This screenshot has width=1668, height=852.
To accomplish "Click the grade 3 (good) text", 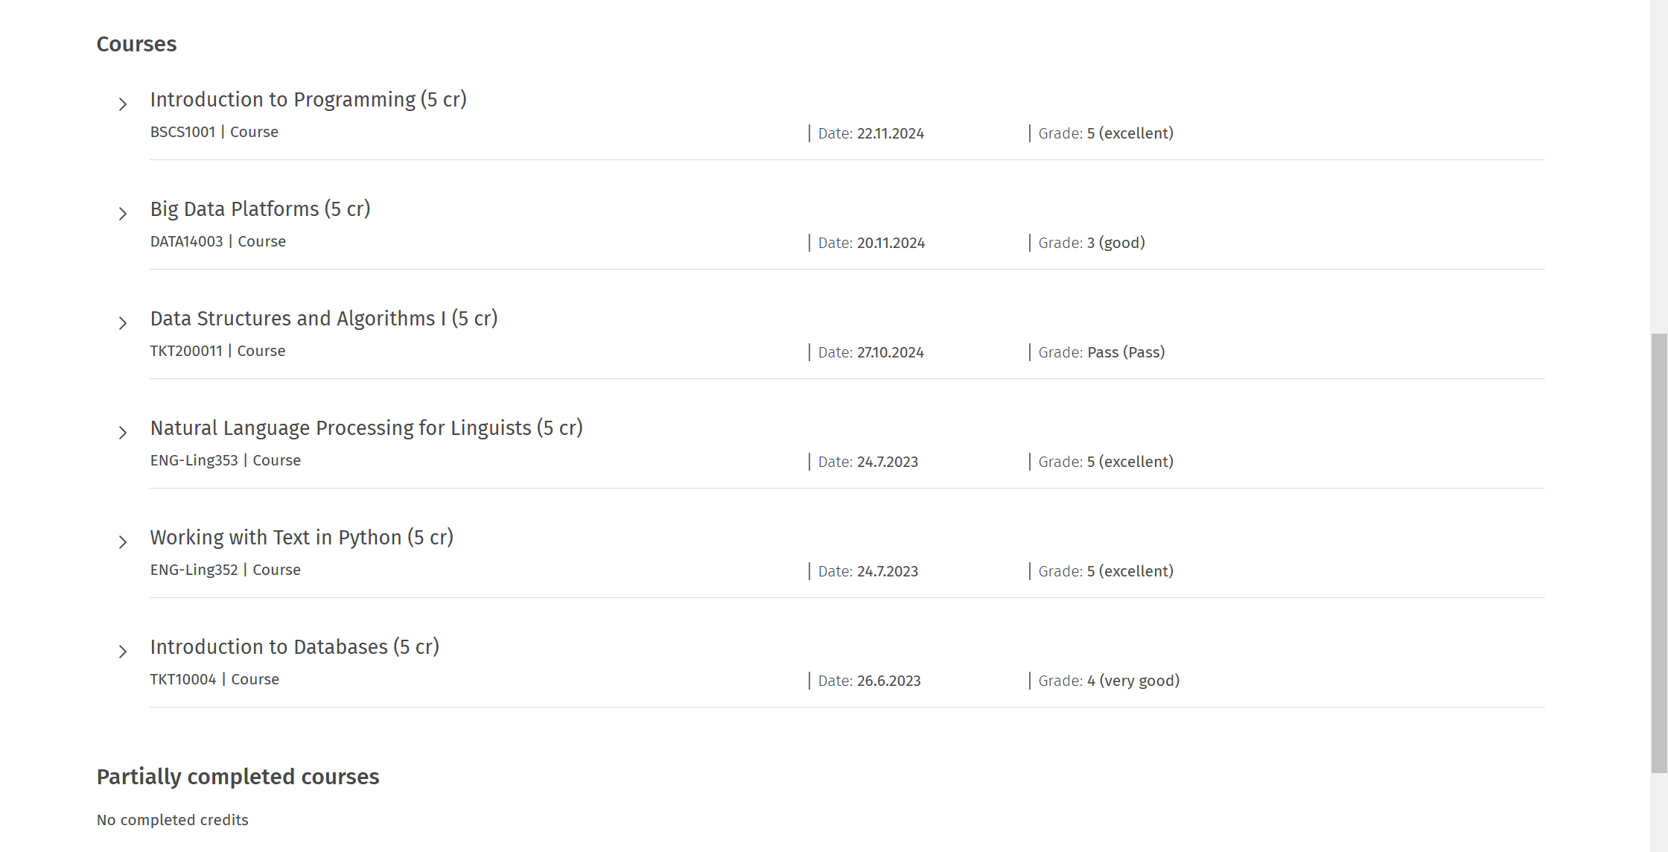I will (x=1115, y=243).
